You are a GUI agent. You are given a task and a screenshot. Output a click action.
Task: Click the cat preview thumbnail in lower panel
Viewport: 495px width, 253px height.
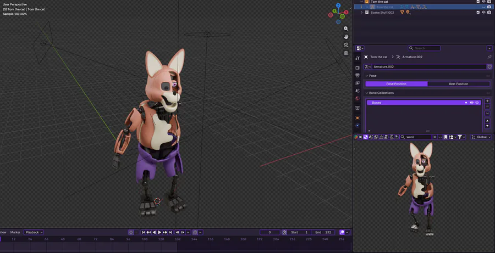(419, 188)
